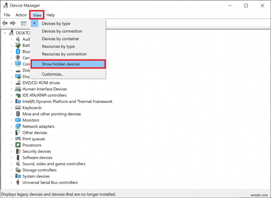Choose Devices by connection
The width and height of the screenshot is (271, 198).
pyautogui.click(x=68, y=31)
